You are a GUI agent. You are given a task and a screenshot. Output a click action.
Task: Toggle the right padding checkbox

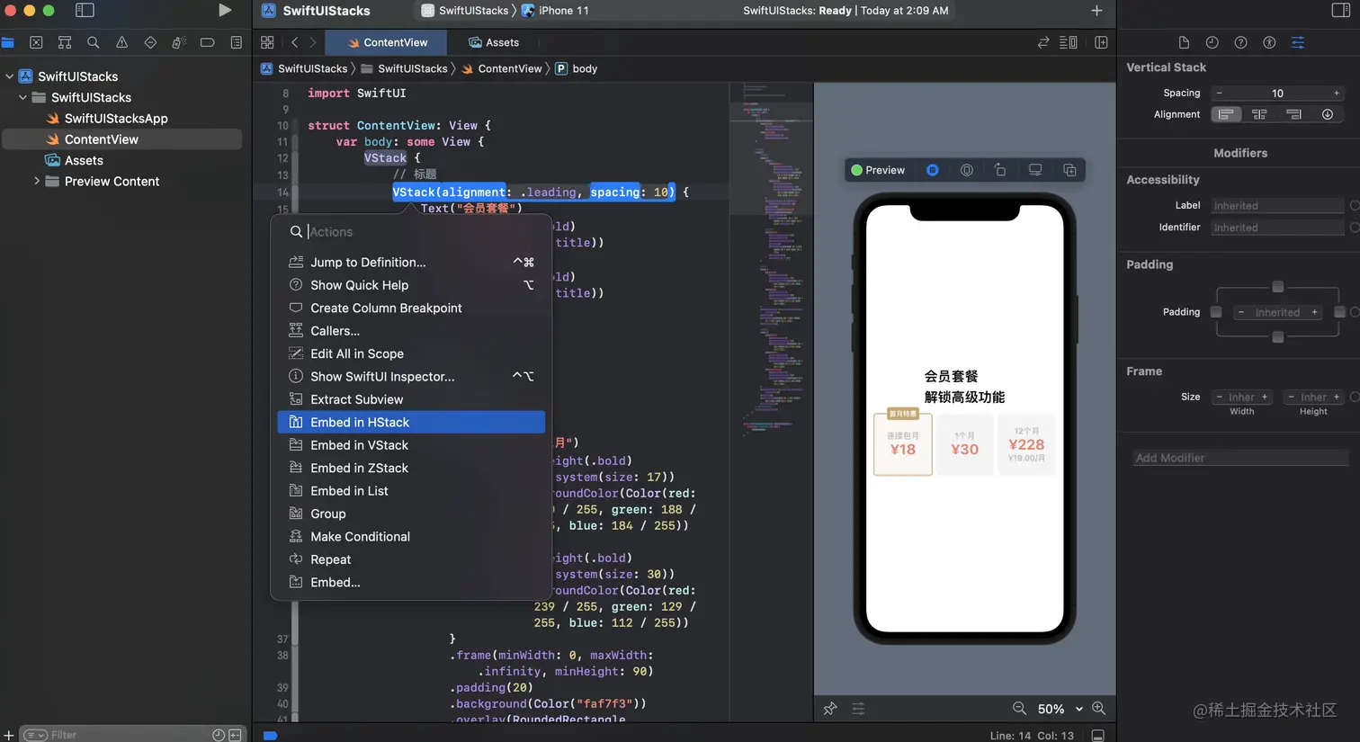[x=1339, y=312]
